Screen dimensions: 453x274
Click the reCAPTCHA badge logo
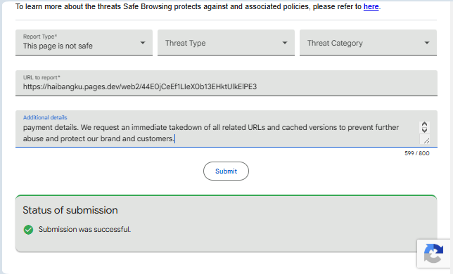pos(433,254)
